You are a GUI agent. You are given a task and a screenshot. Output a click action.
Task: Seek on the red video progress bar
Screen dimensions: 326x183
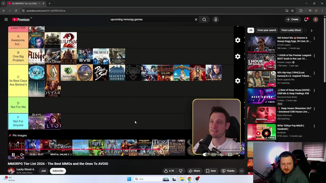(126, 149)
